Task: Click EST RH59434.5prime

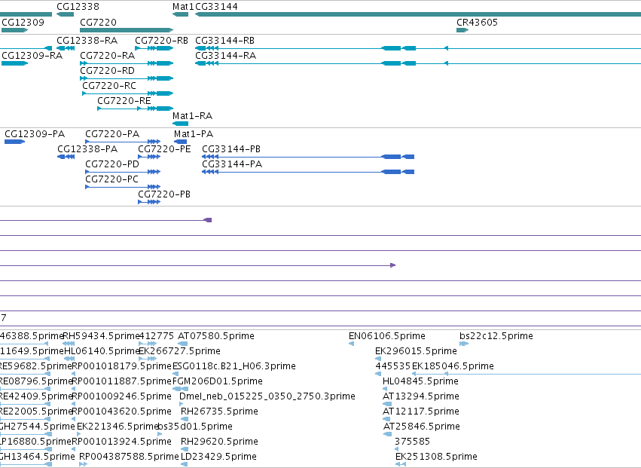Action: (102, 336)
